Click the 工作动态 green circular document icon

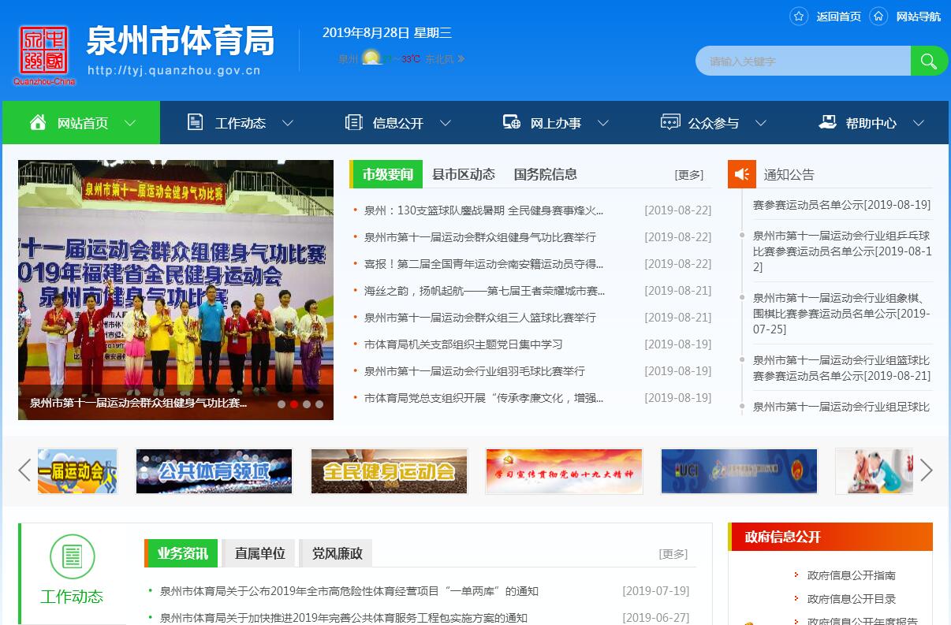click(72, 556)
